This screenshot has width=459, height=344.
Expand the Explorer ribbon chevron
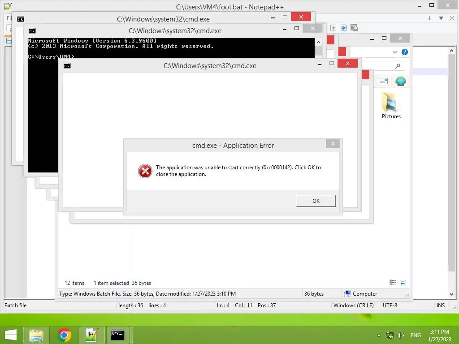[394, 52]
